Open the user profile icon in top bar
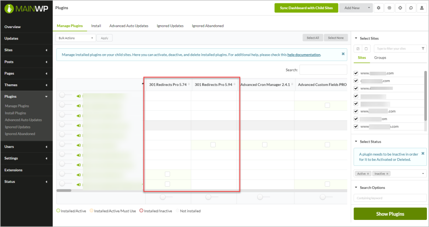The width and height of the screenshot is (429, 227). (421, 8)
